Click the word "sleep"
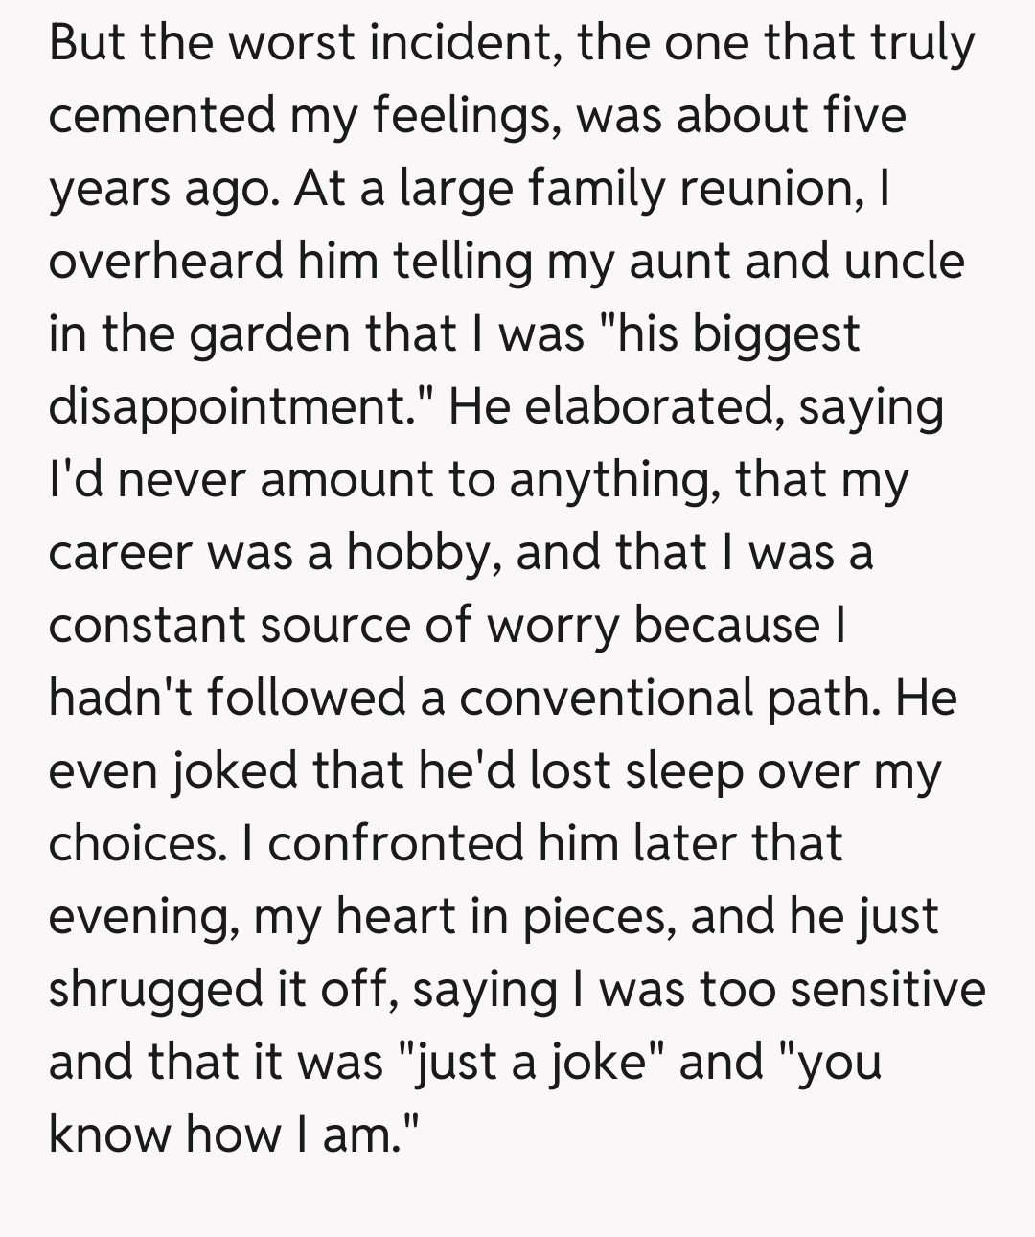The width and height of the screenshot is (1035, 1237). pyautogui.click(x=684, y=771)
